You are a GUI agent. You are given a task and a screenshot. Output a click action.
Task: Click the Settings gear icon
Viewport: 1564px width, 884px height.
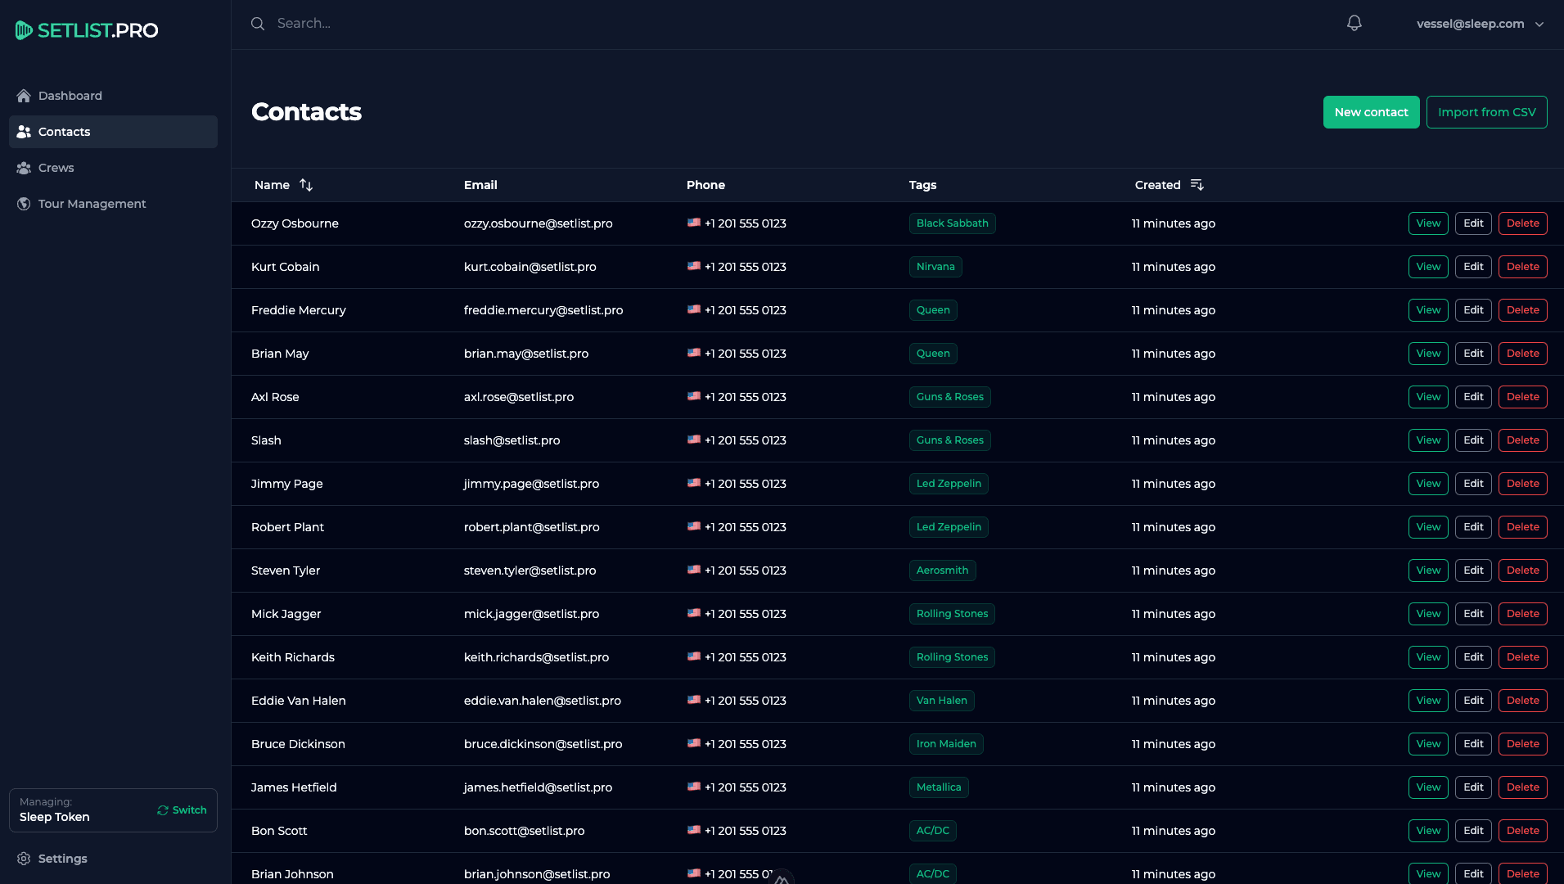click(24, 859)
